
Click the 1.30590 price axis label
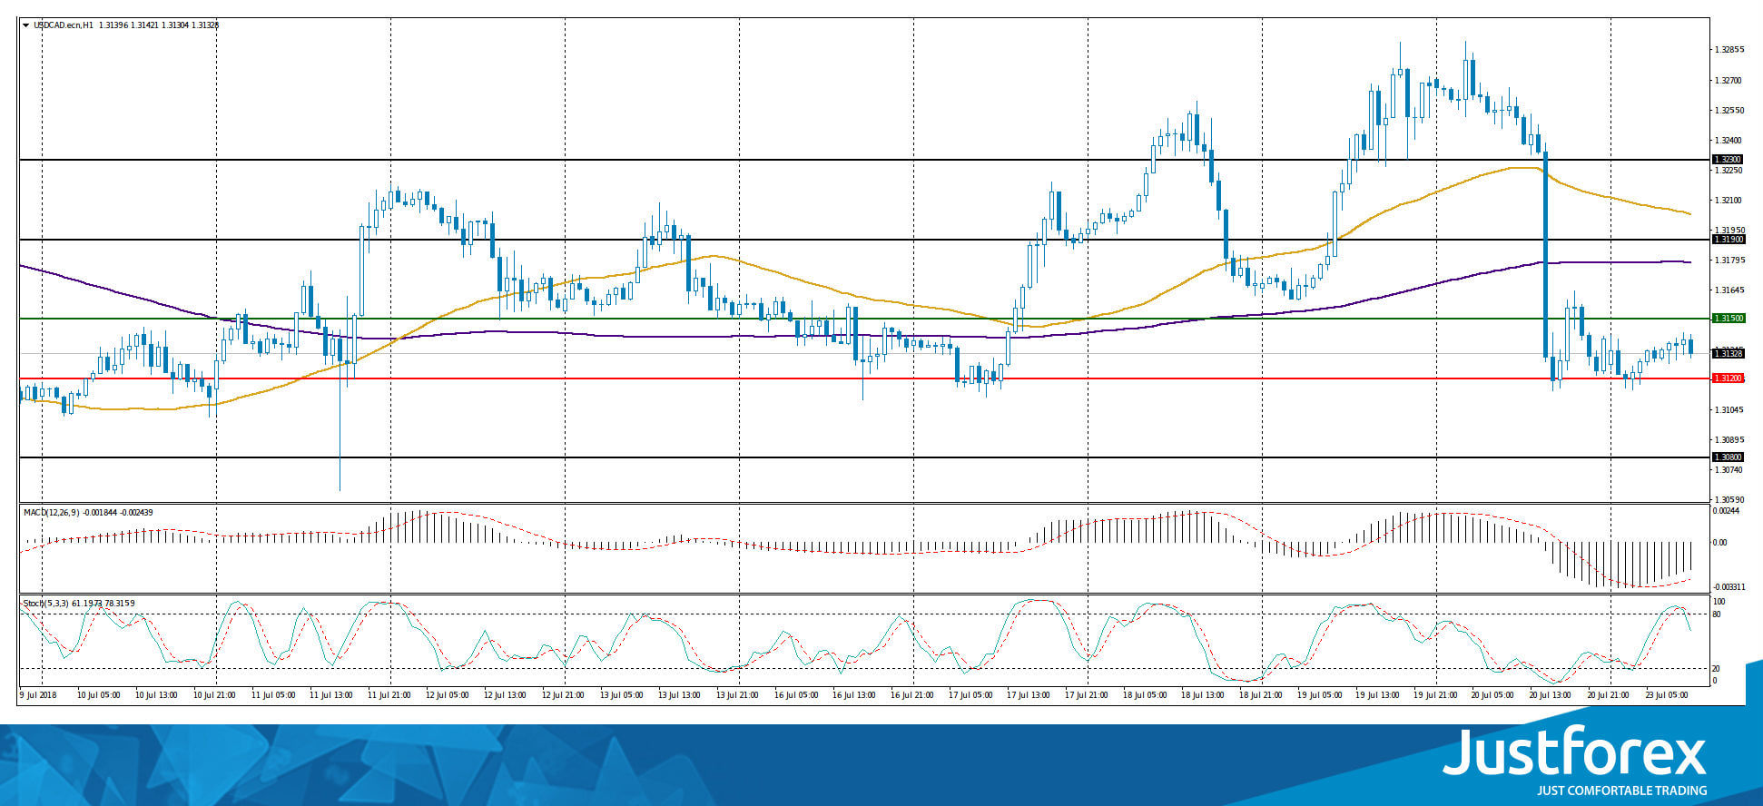click(x=1729, y=500)
